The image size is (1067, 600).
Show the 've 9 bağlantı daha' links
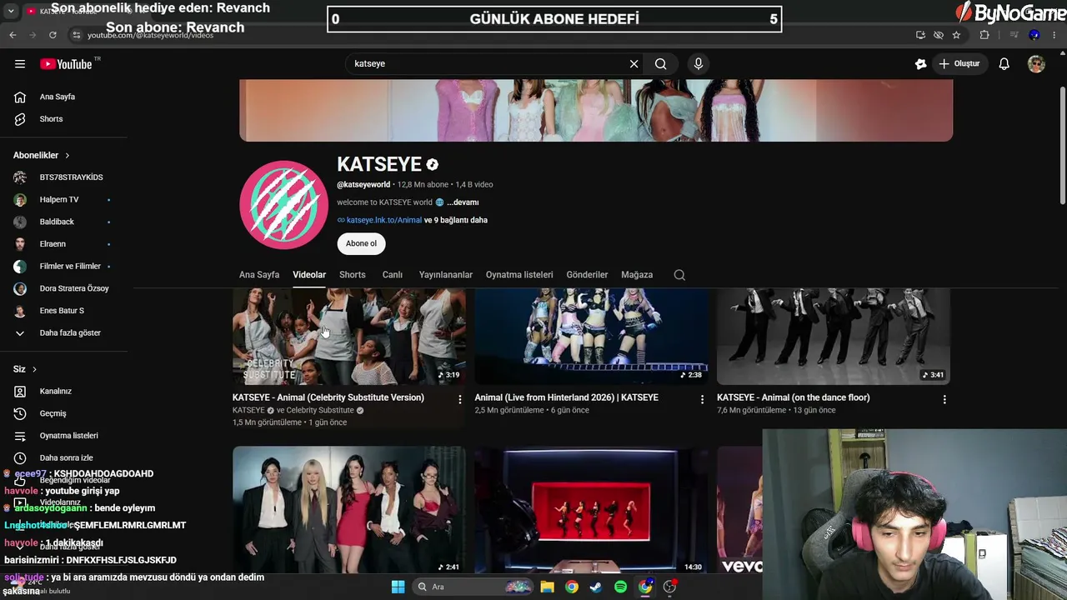point(456,220)
